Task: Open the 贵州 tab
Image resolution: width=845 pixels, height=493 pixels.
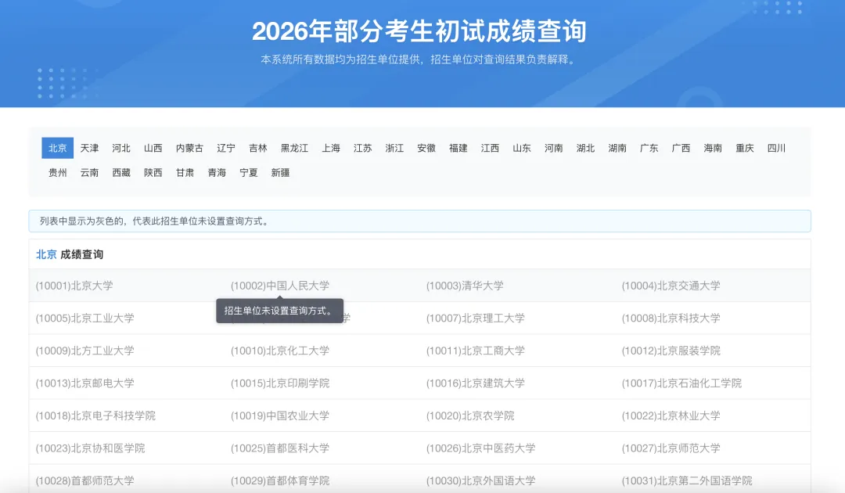Action: [x=58, y=173]
